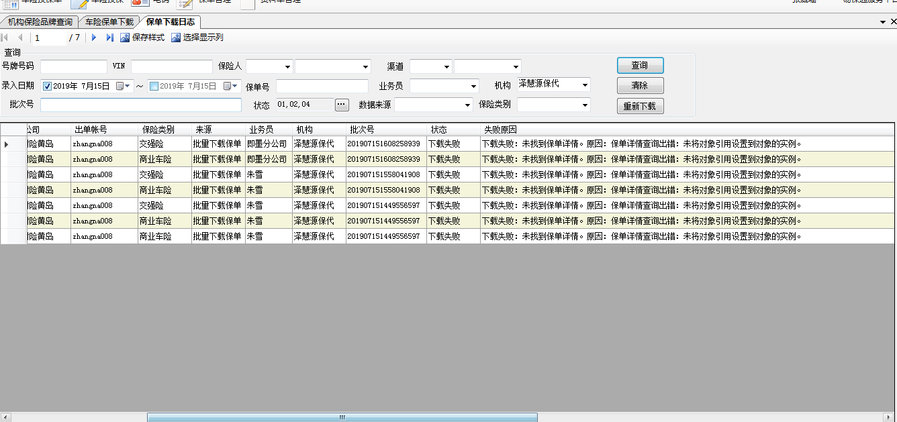Click the horizontal scrollbar thumb
Image resolution: width=897 pixels, height=422 pixels.
(x=342, y=417)
